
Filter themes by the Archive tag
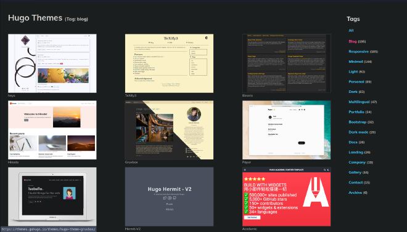click(355, 193)
